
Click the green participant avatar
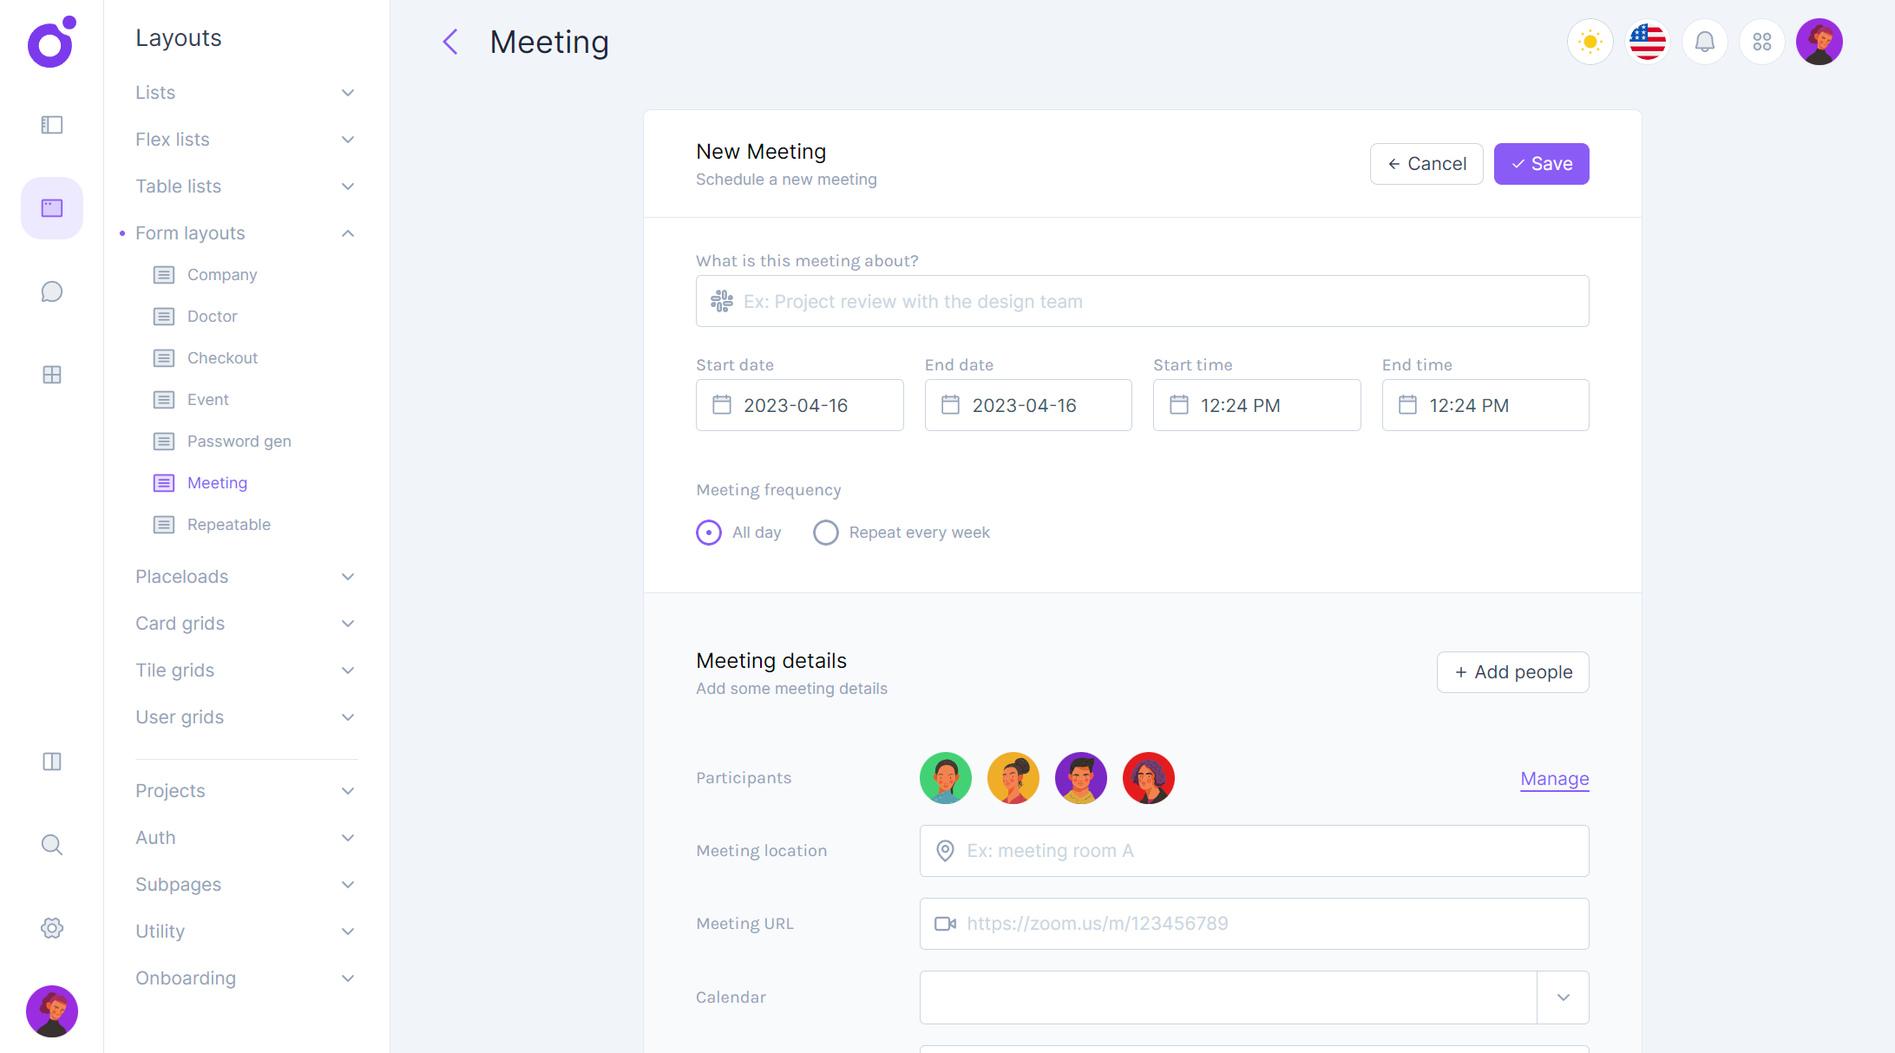click(945, 778)
